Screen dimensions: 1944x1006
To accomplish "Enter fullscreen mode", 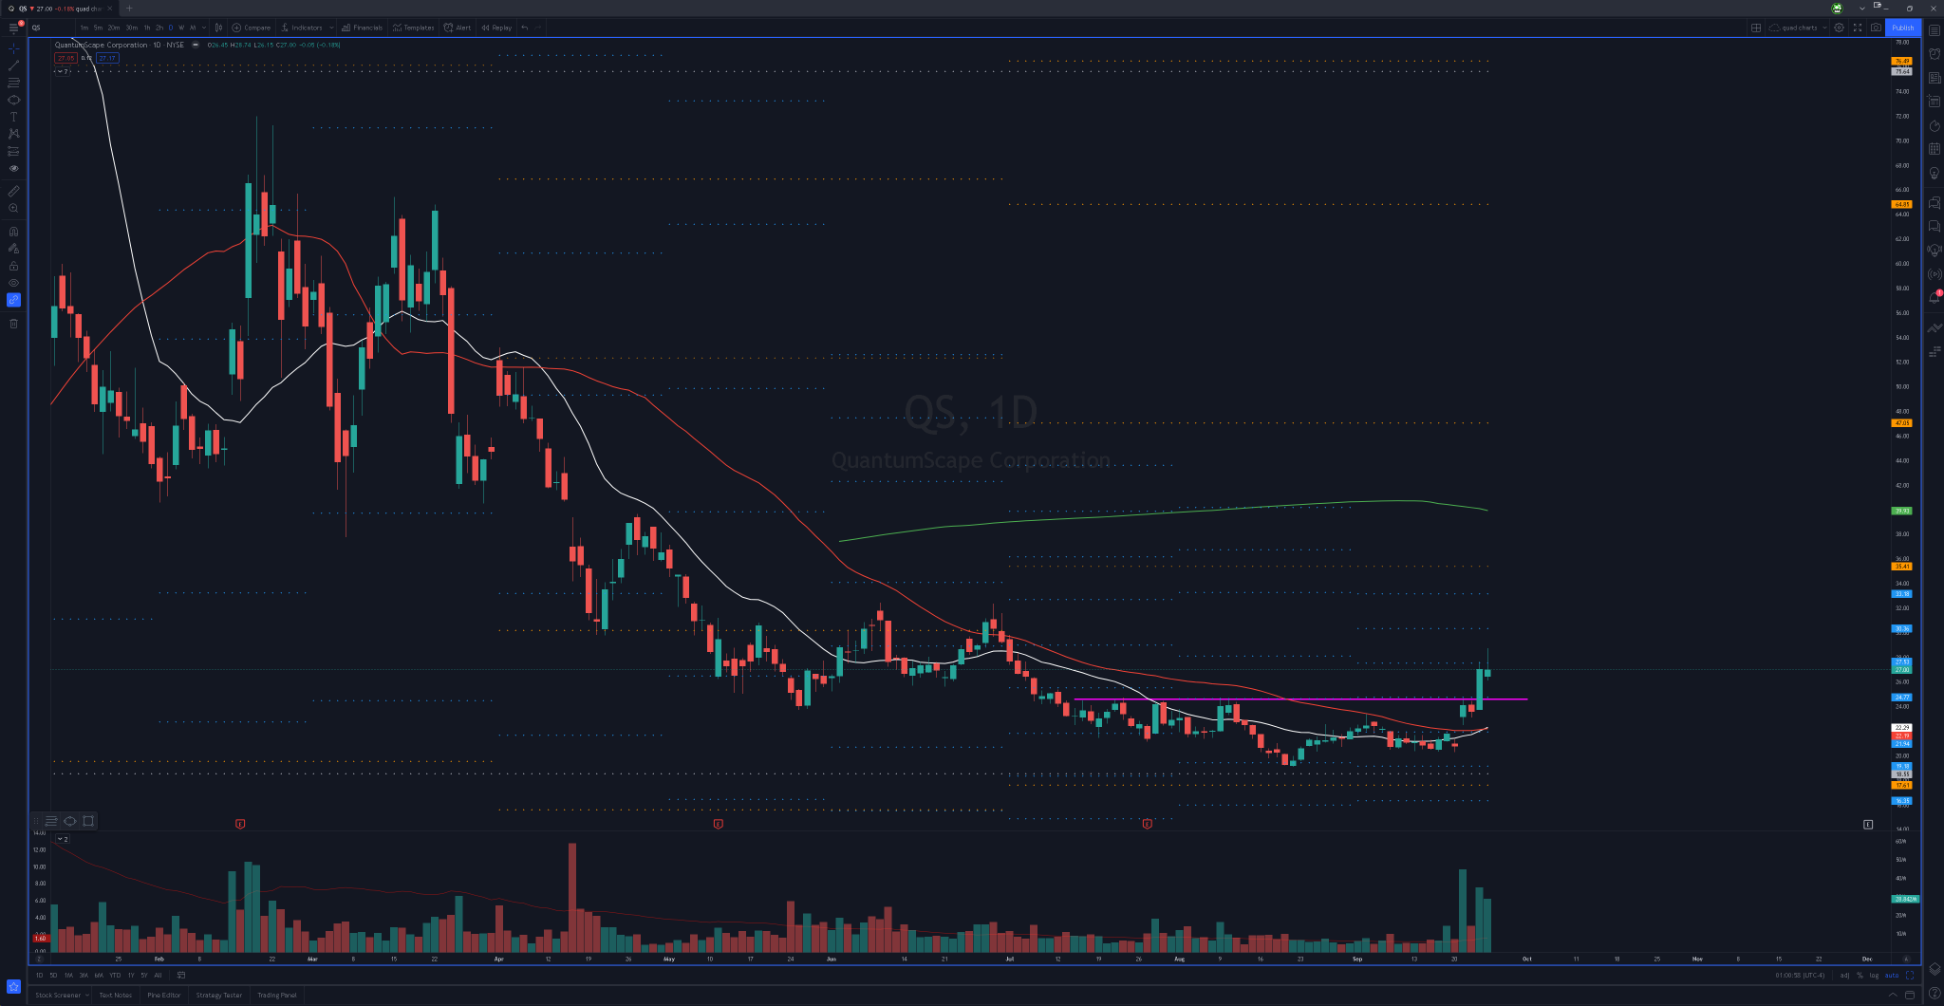I will (x=1858, y=28).
